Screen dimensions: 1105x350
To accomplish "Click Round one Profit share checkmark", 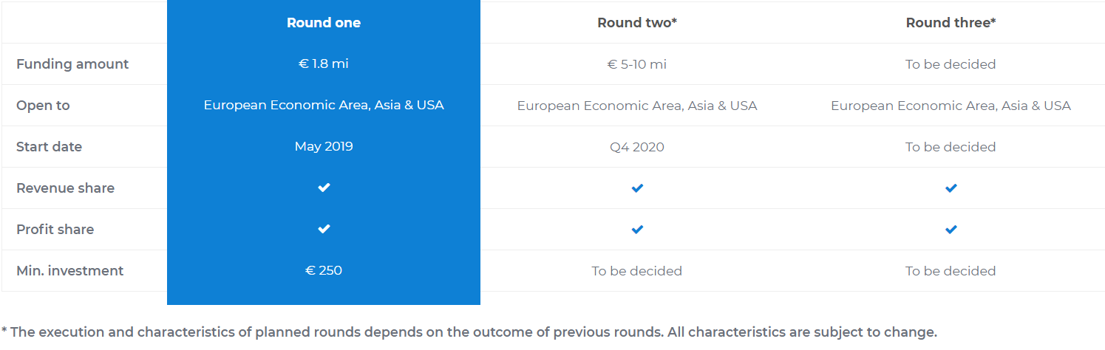I will (x=324, y=230).
